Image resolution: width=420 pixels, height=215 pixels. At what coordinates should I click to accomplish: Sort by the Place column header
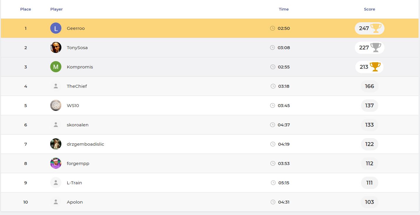coord(26,9)
